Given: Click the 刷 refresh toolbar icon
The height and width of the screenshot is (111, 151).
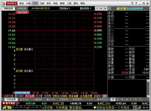Looking at the screenshot, I should [x=105, y=9].
